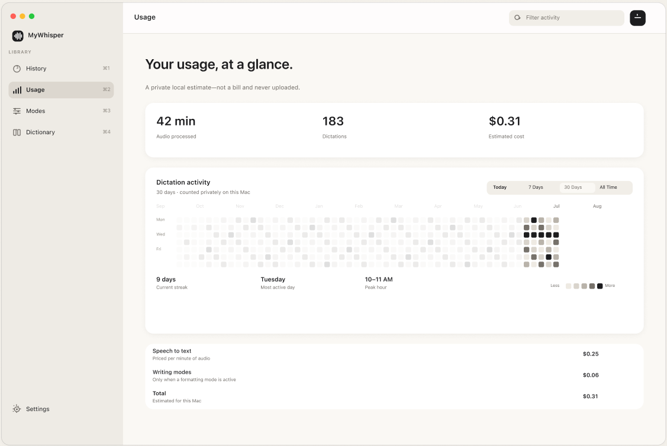Click the darkest legend swatch beside More
The height and width of the screenshot is (446, 667).
pyautogui.click(x=600, y=286)
